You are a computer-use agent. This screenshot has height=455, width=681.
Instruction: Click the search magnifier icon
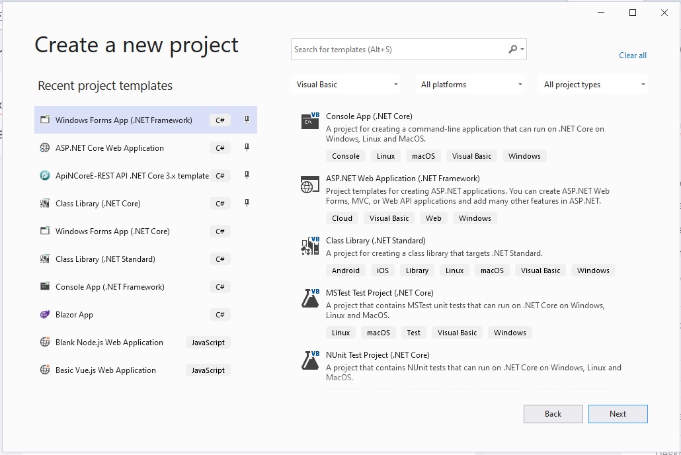coord(513,50)
